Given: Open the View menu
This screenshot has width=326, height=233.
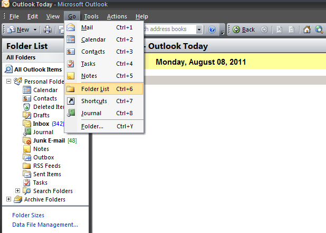Looking at the screenshot, I should coord(53,16).
